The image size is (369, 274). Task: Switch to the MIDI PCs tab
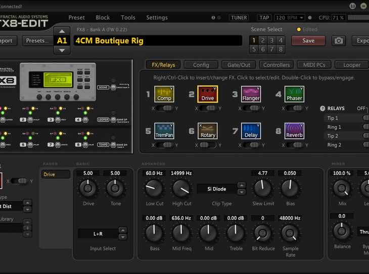314,65
